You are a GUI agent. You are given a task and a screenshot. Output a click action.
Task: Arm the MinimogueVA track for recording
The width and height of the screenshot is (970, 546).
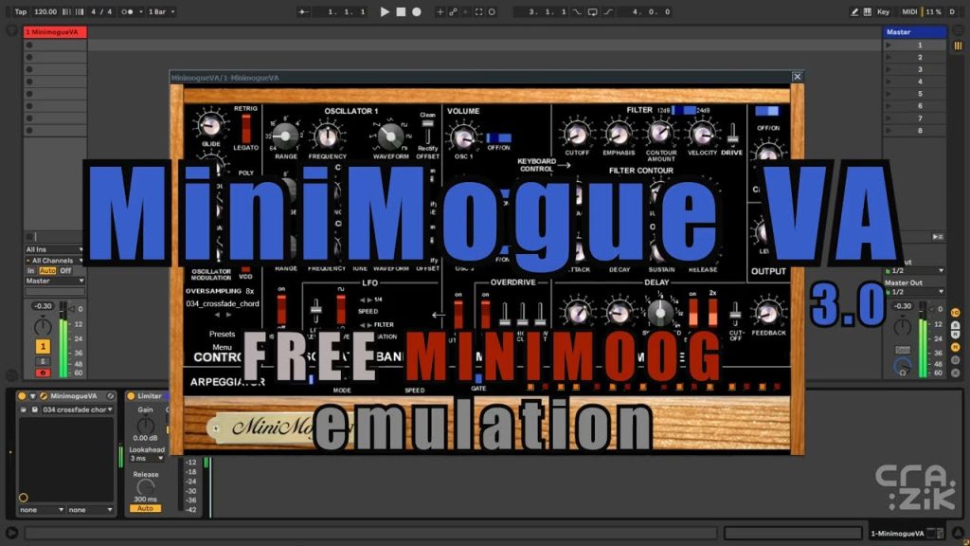click(x=43, y=373)
